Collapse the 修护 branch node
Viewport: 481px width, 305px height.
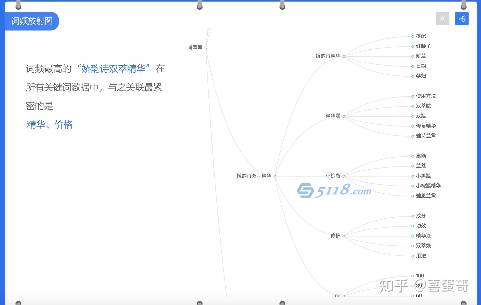[x=344, y=236]
